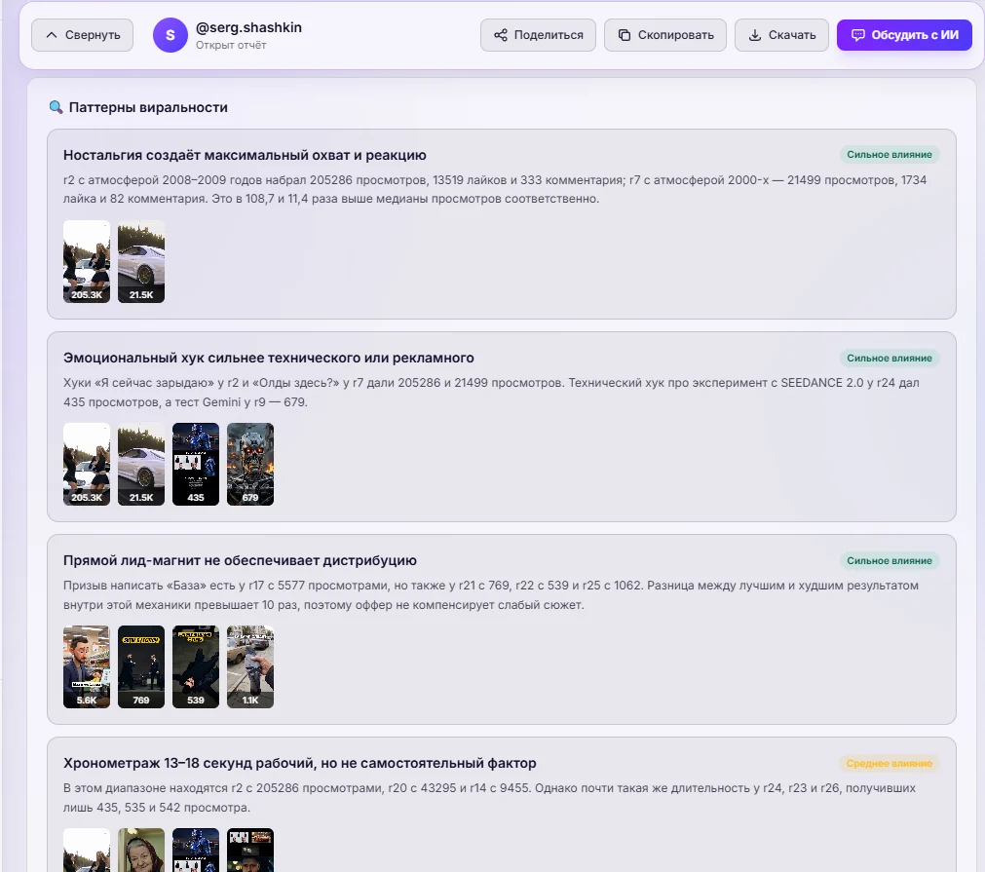Click Сильное влияние badge in Эмоциональный хук card
985x872 pixels.
pos(890,359)
